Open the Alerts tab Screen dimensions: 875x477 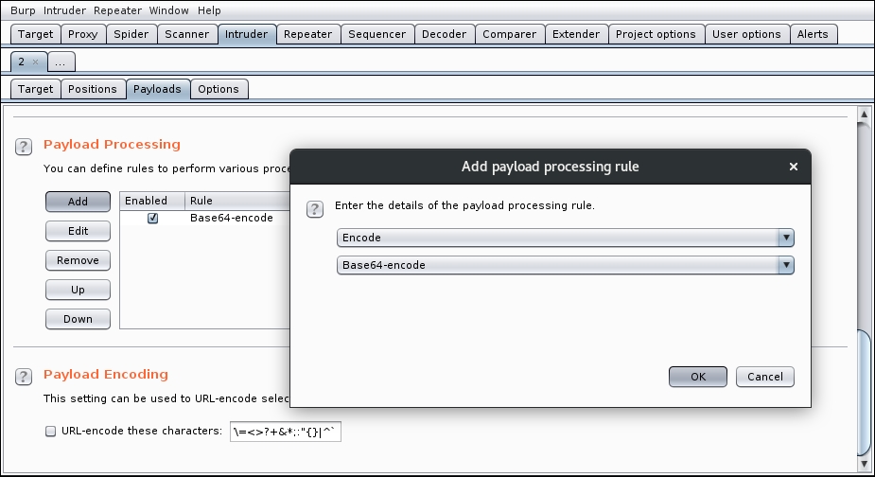813,34
